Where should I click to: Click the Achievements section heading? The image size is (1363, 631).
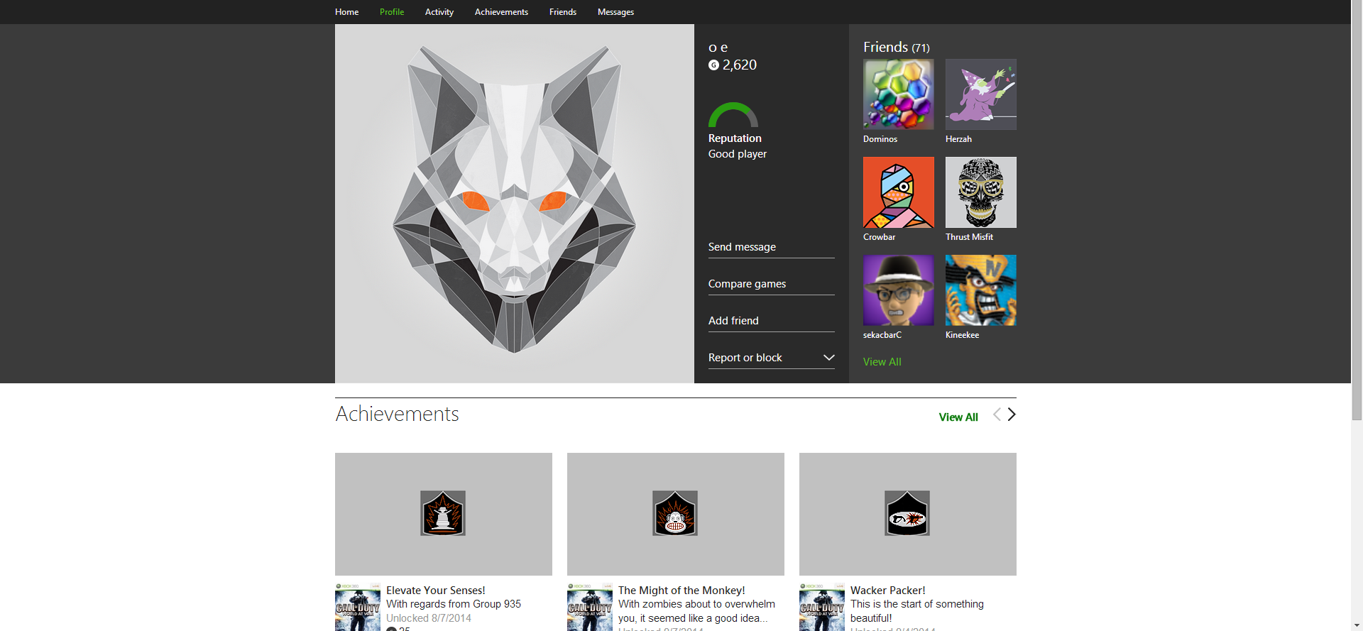(398, 414)
